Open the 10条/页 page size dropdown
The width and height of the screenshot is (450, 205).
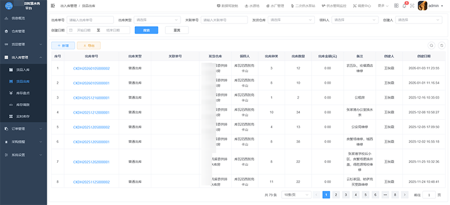click(296, 195)
